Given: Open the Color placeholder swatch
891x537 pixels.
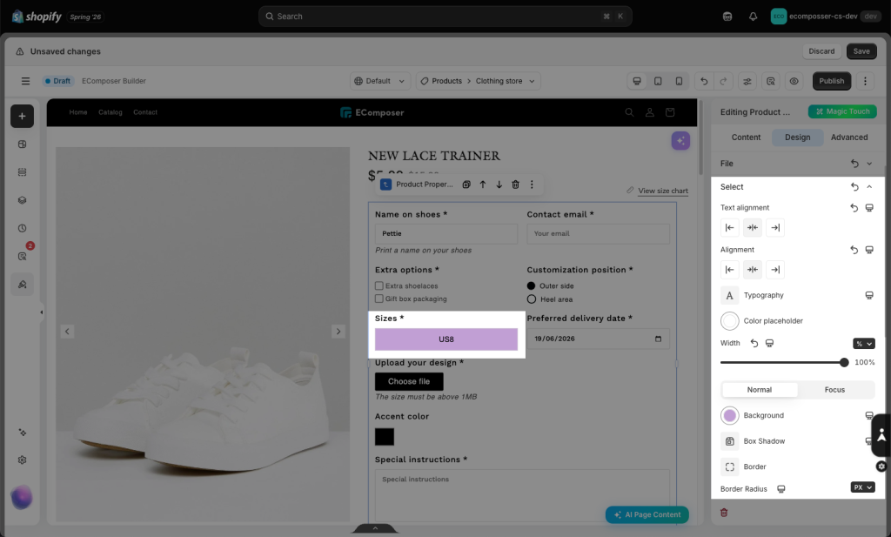Looking at the screenshot, I should (x=730, y=321).
